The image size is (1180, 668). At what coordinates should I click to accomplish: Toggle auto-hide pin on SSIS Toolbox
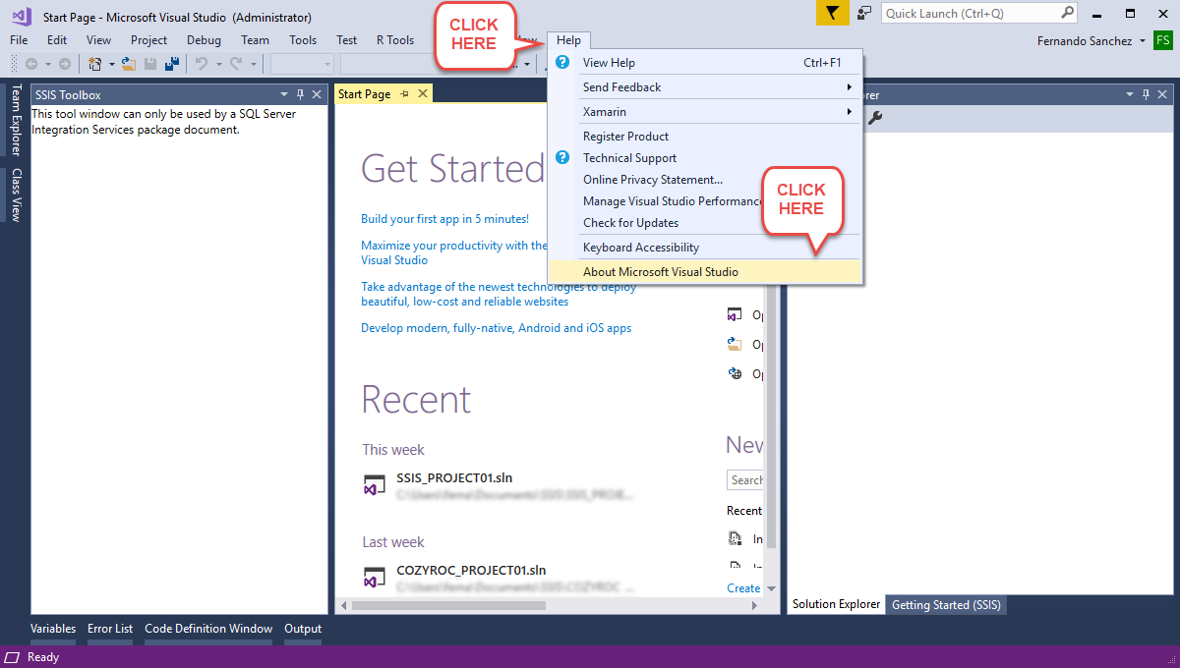(301, 94)
